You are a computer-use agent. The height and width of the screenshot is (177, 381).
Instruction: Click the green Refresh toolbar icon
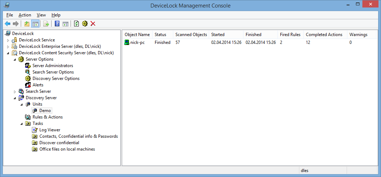(77, 24)
